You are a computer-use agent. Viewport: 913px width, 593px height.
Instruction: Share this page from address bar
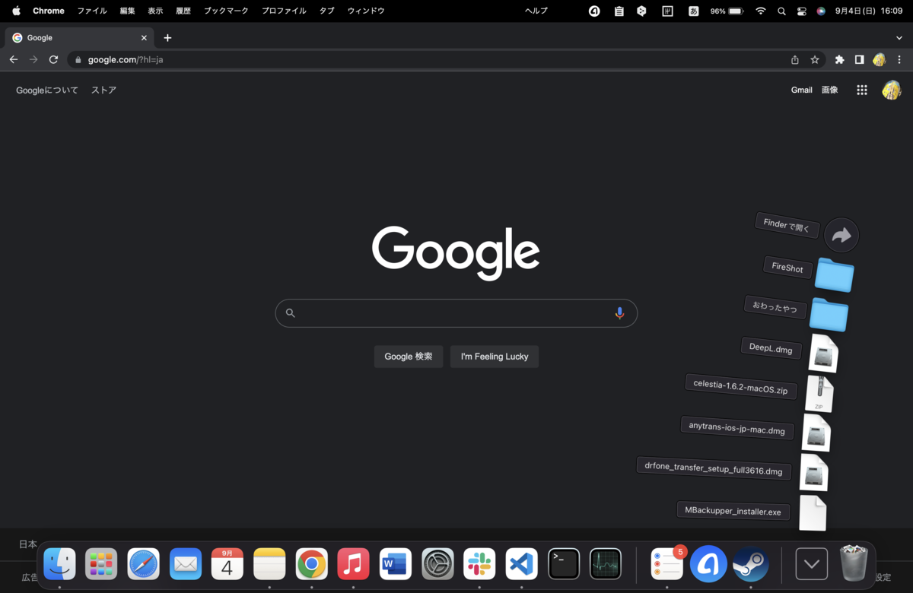point(795,59)
